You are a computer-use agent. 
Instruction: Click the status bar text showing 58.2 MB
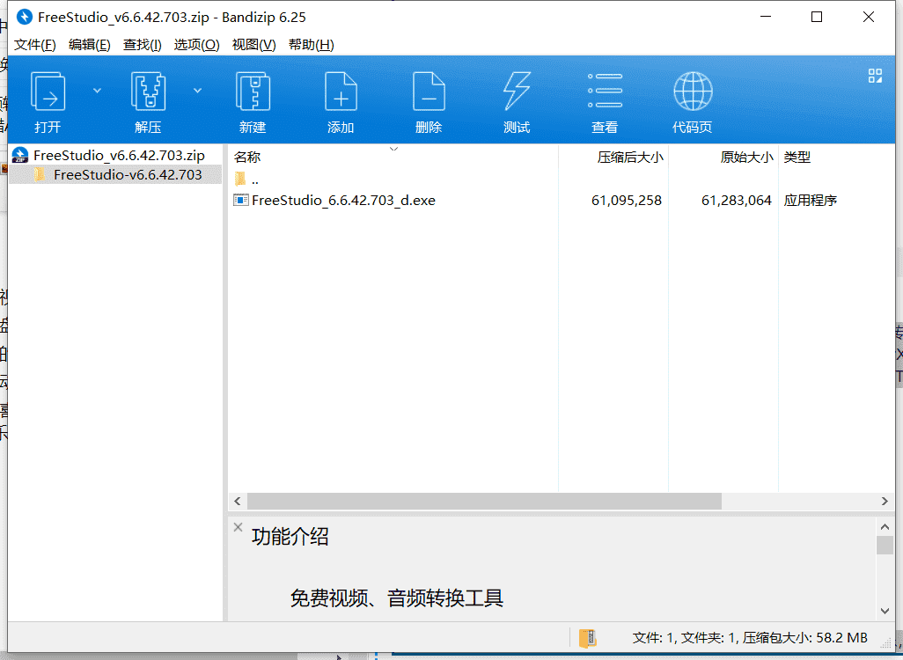click(750, 637)
